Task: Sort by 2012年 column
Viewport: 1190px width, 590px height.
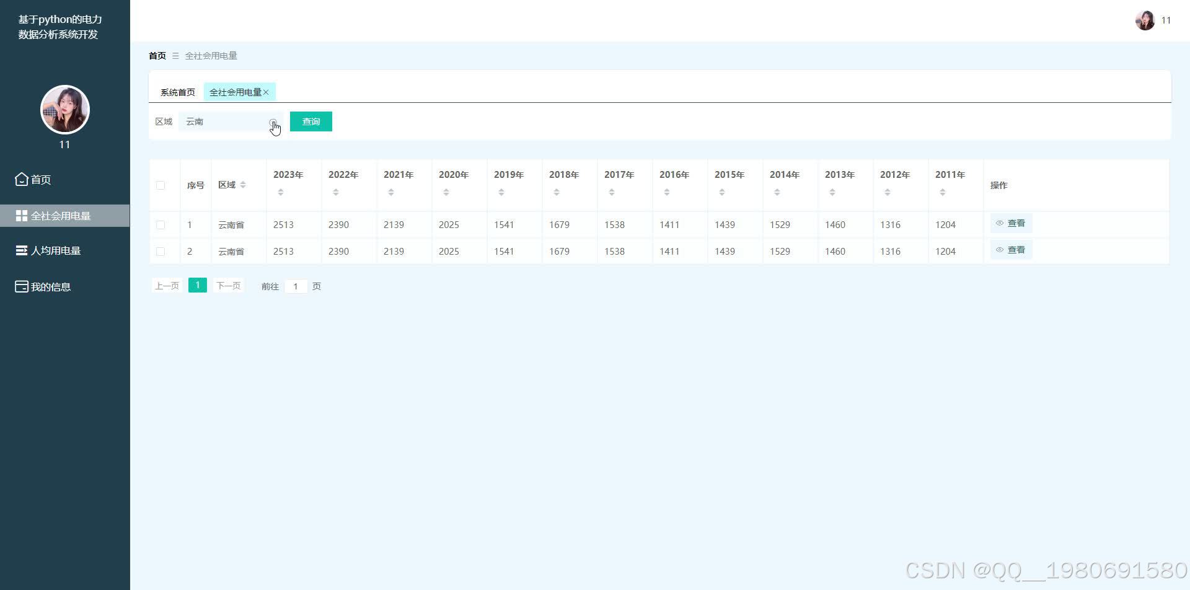Action: [888, 193]
